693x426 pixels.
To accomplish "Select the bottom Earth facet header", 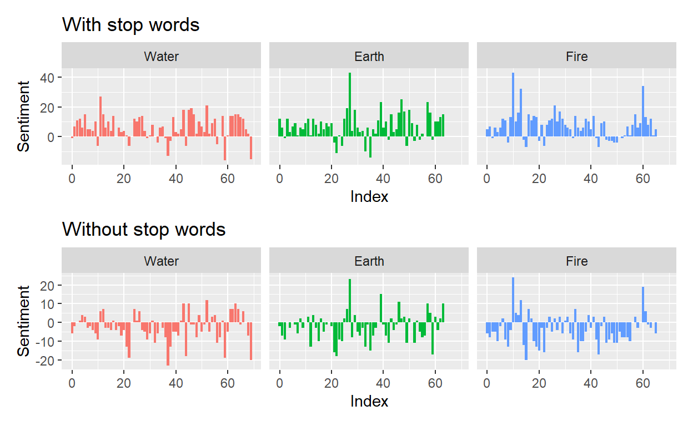I will coord(369,261).
